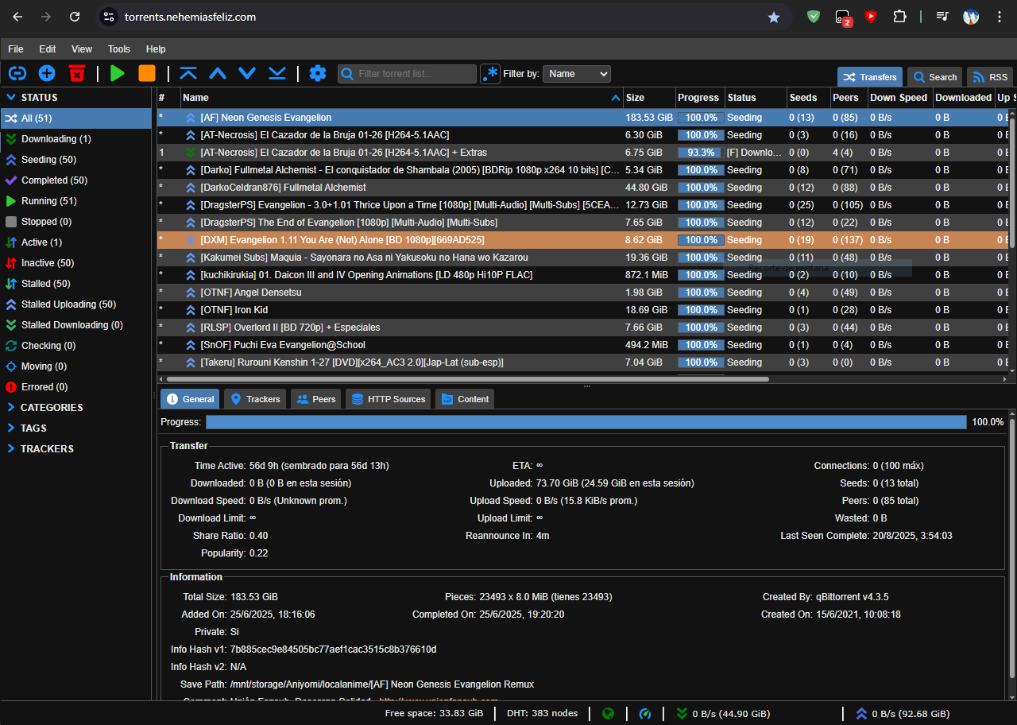Sort by the Size column header
The image size is (1017, 725).
coord(648,97)
